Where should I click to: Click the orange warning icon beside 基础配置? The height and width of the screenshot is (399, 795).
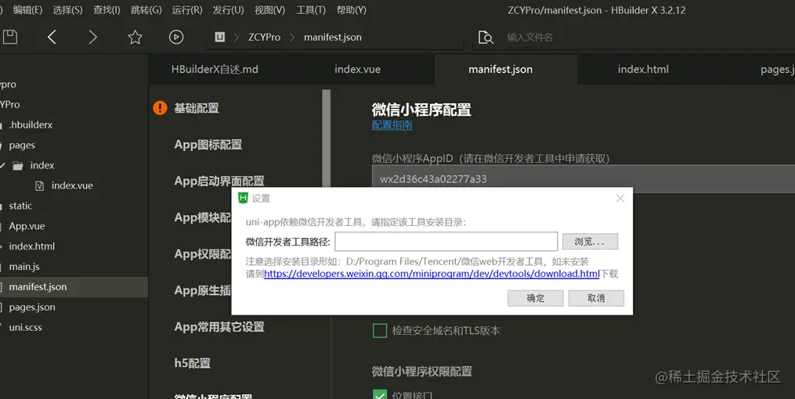click(160, 108)
